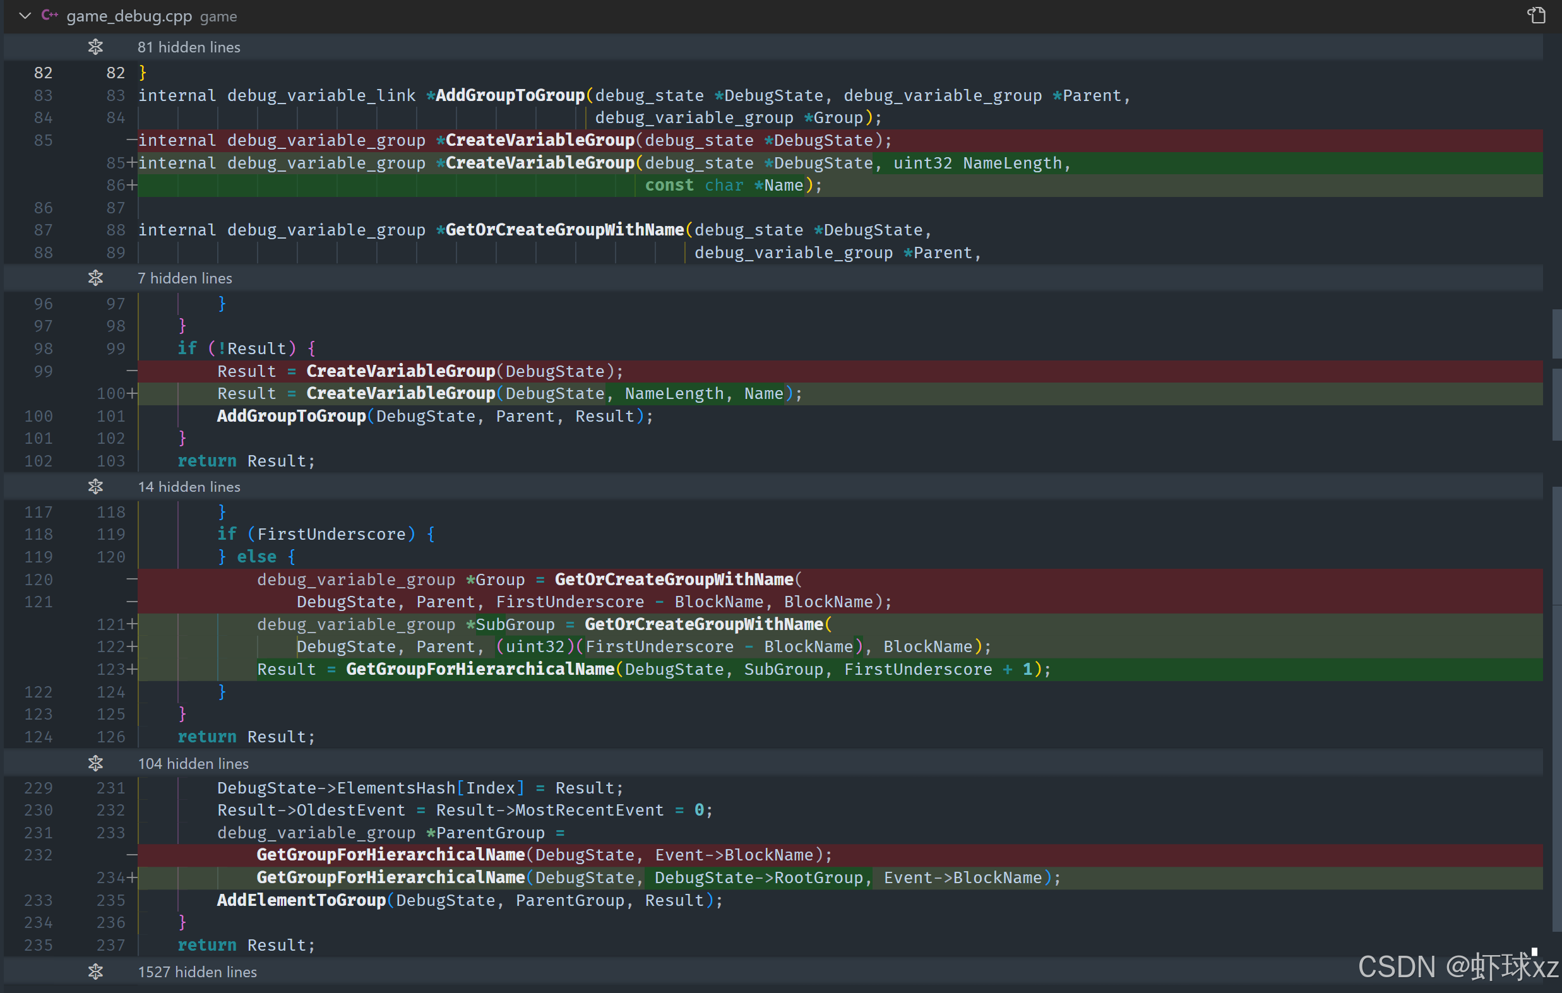Click the removed CreateVariableGroup declaration, line 85
Image resolution: width=1562 pixels, height=993 pixels.
(540, 140)
